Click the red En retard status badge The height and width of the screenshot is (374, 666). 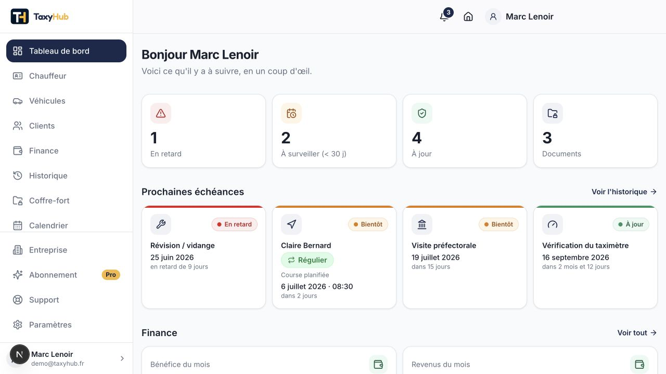point(234,224)
